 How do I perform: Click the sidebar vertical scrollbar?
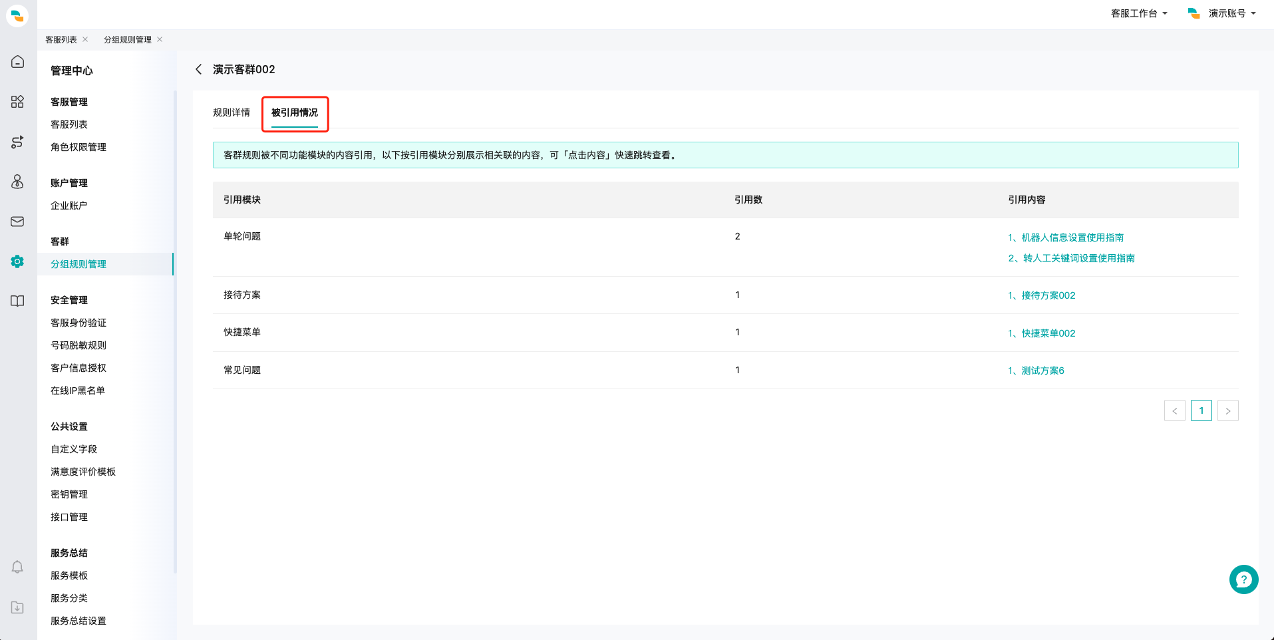[175, 331]
